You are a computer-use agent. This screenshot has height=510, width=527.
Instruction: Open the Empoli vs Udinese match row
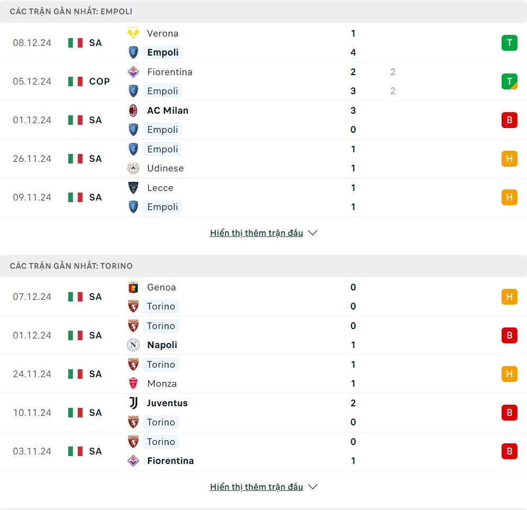263,159
